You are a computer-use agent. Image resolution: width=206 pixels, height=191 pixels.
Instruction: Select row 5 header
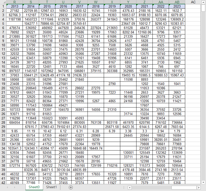pyautogui.click(x=3, y=24)
